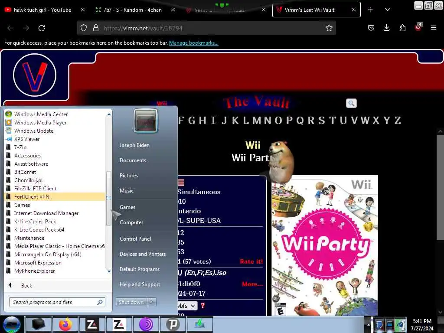Expand the K-Lite Codec Pack x64 folder
Screen dimensions: 444x333
(x=39, y=229)
